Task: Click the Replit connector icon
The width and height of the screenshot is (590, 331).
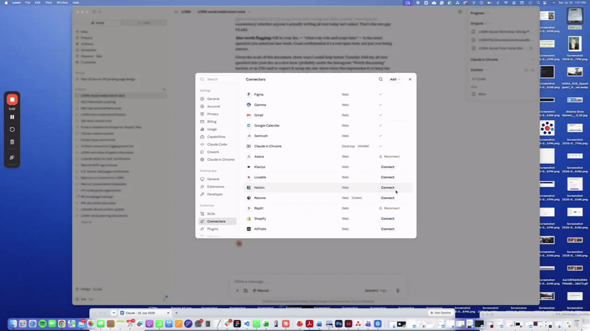Action: tap(249, 208)
